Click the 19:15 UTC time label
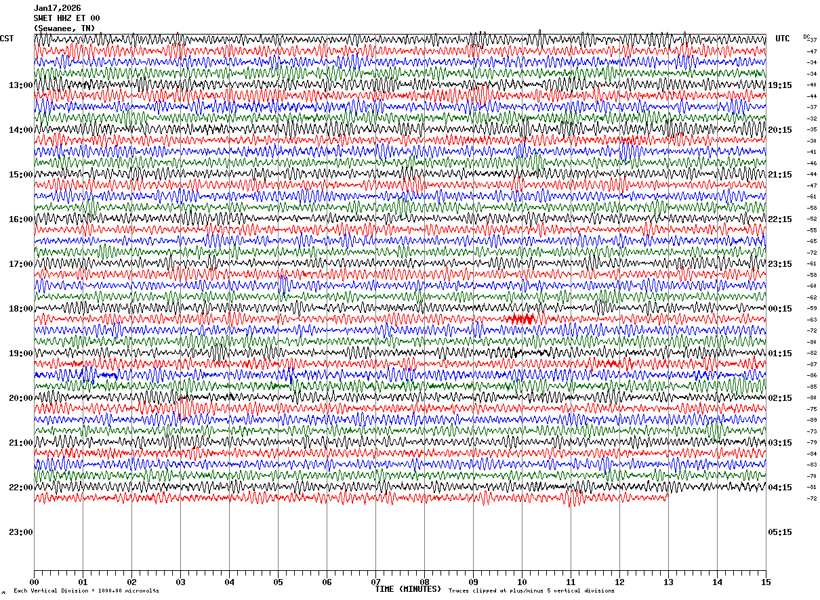The height and width of the screenshot is (600, 820). point(779,85)
